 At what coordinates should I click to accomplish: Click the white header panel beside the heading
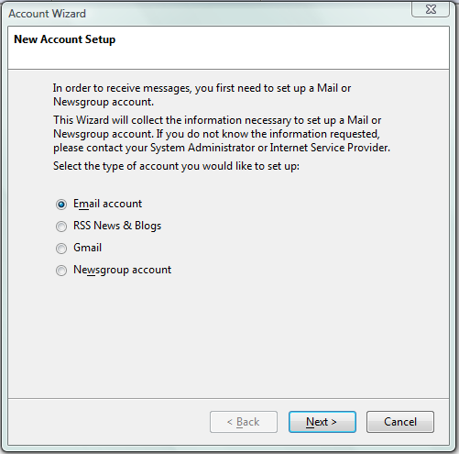275,48
